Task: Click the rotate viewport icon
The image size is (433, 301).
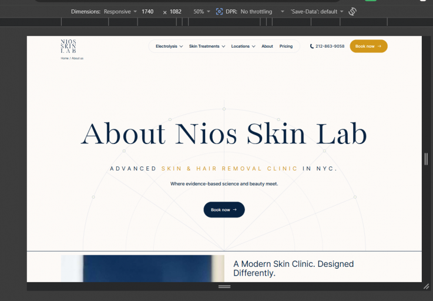Action: coord(353,12)
